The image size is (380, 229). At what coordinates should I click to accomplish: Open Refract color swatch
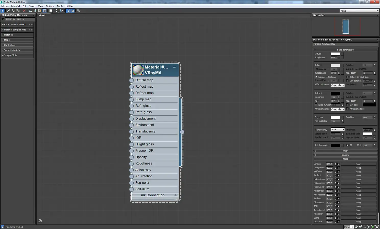pyautogui.click(x=335, y=93)
